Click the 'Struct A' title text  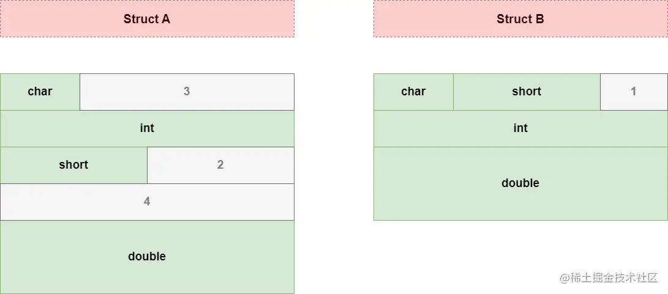pos(147,19)
